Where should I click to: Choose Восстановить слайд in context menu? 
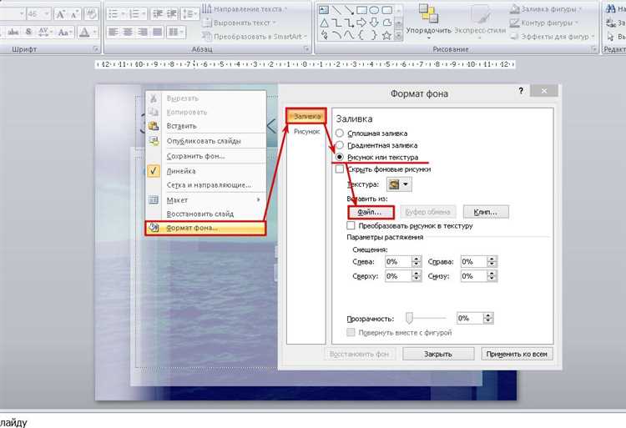point(205,214)
